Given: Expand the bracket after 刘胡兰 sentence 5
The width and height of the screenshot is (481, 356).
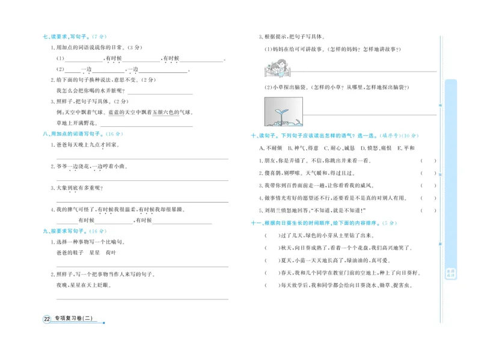Looking at the screenshot, I should pyautogui.click(x=428, y=210).
